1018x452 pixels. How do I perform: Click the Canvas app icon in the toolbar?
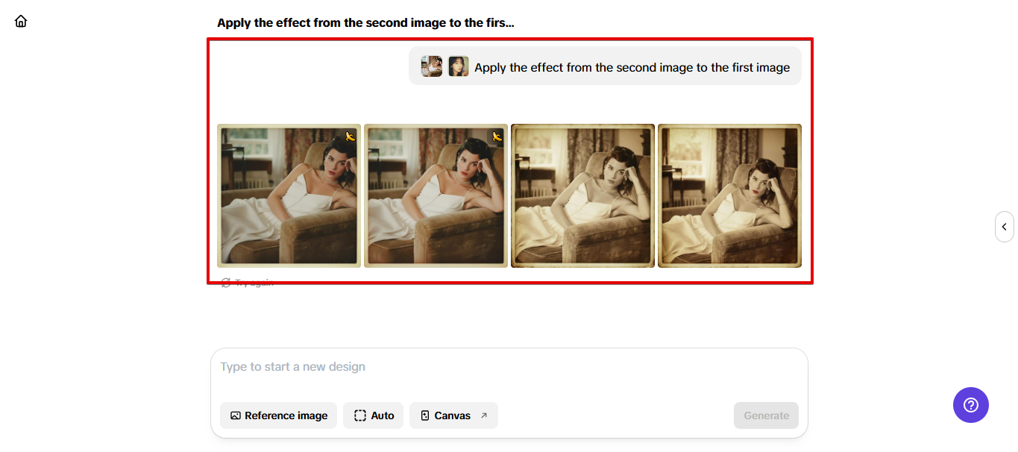[x=426, y=415]
